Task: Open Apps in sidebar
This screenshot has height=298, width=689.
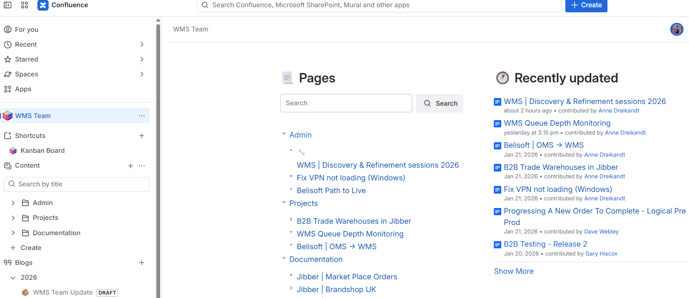Action: 23,89
